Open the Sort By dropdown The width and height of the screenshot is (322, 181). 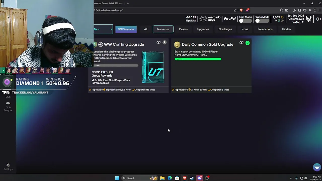(103, 29)
